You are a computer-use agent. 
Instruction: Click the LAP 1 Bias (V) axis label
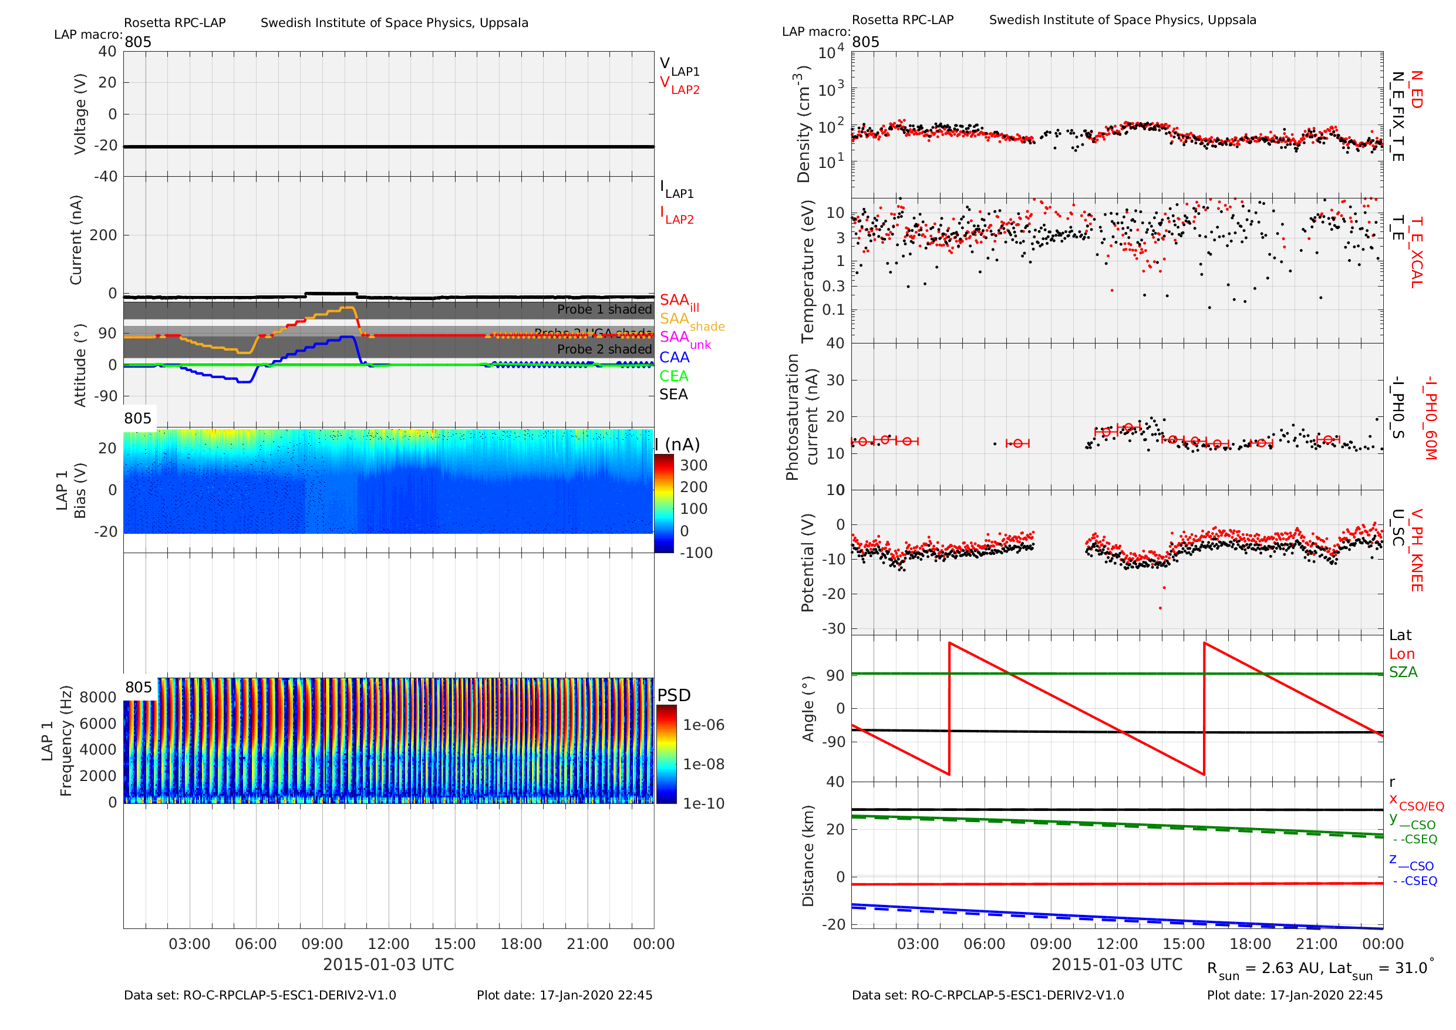click(70, 490)
